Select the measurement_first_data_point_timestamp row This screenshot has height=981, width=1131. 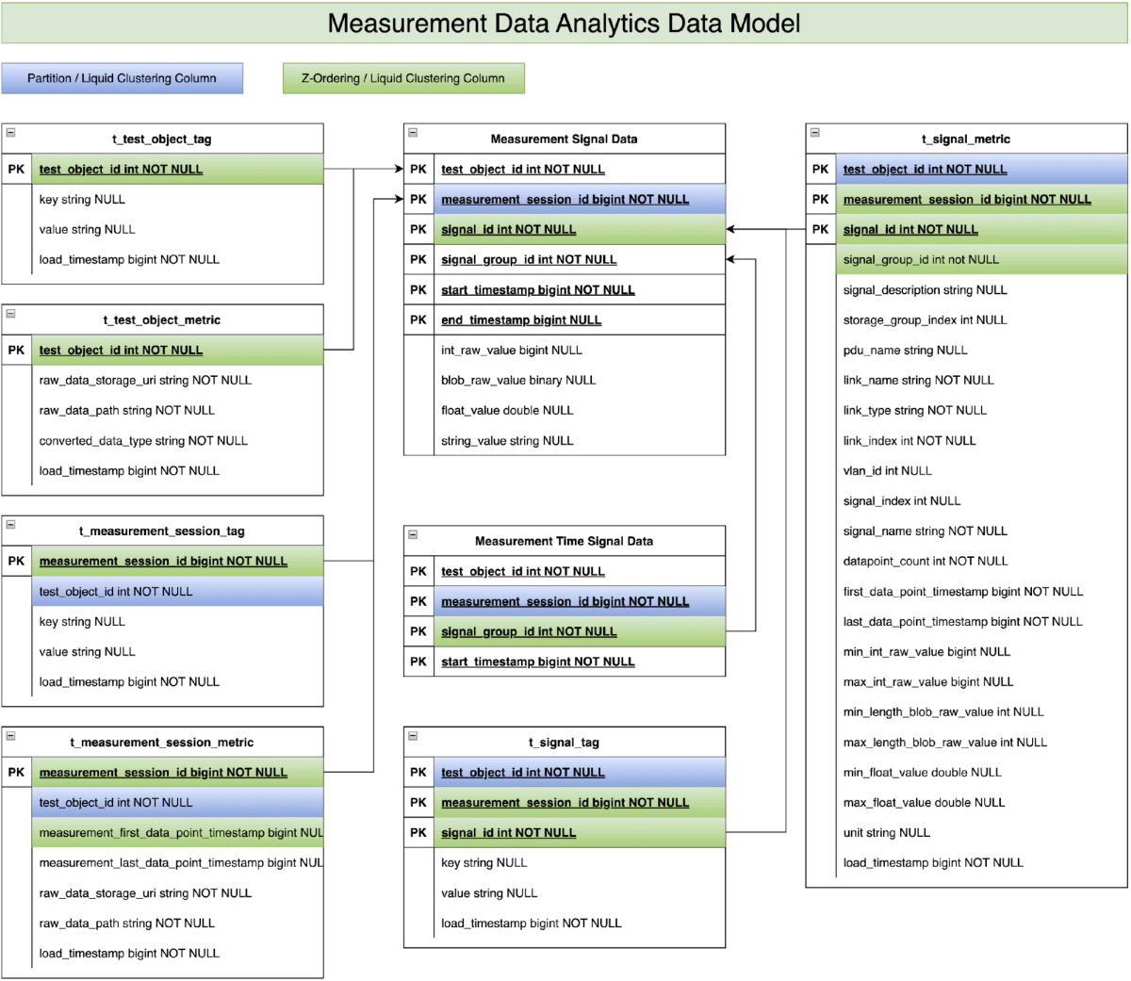pos(179,833)
